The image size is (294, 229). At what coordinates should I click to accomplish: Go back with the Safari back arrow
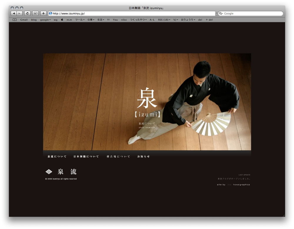14,14
